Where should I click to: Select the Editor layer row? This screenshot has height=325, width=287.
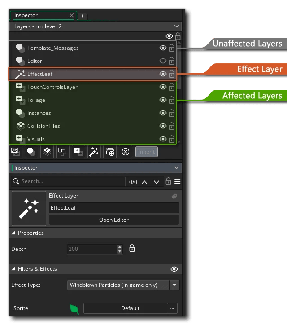pyautogui.click(x=92, y=61)
